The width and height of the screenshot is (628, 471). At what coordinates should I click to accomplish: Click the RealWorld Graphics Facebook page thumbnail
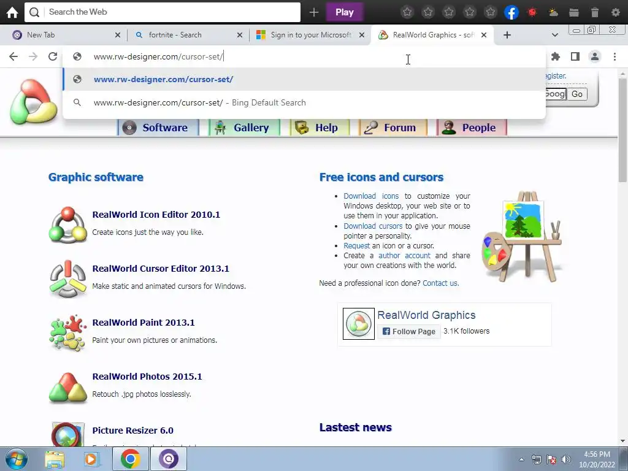359,324
